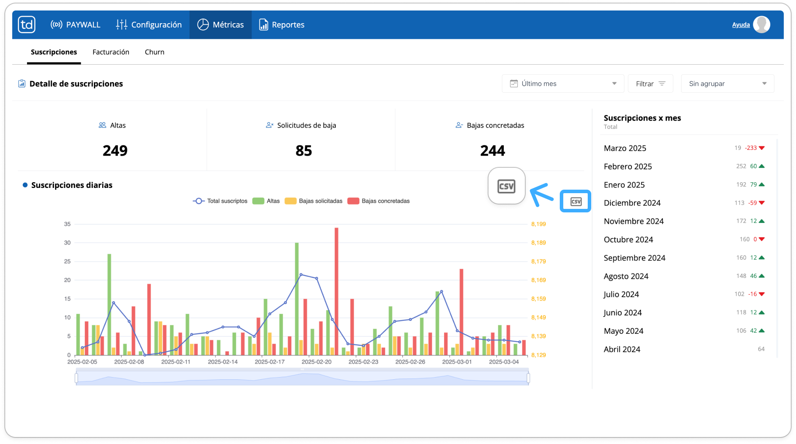796x444 pixels.
Task: Click the Bajas concretadas icon
Action: pos(459,125)
